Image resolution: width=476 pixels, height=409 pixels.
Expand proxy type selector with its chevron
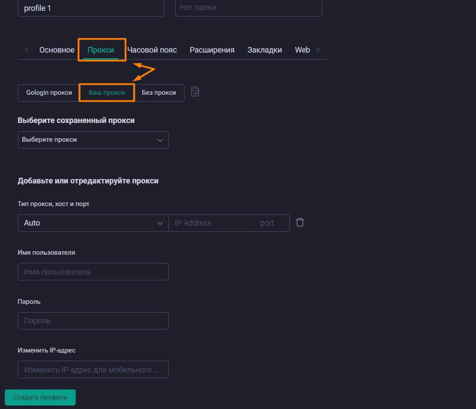[161, 223]
